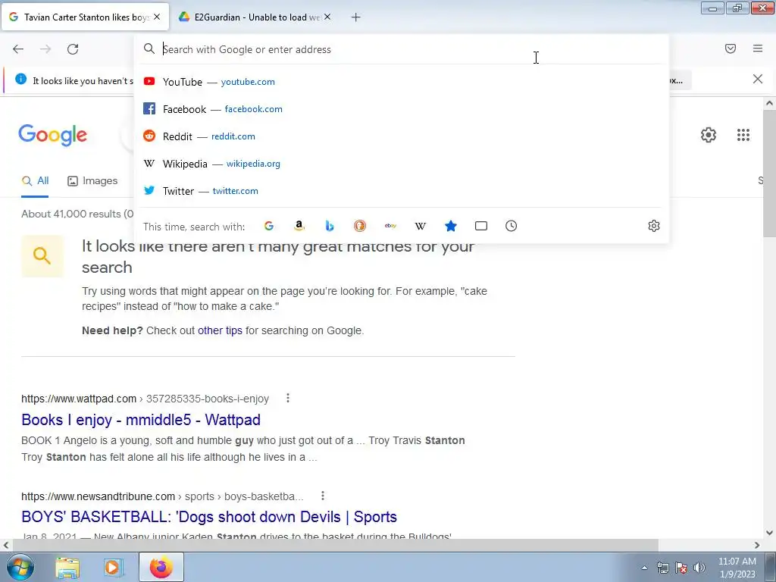Show hidden system tray icons
The image size is (776, 582).
pos(644,568)
